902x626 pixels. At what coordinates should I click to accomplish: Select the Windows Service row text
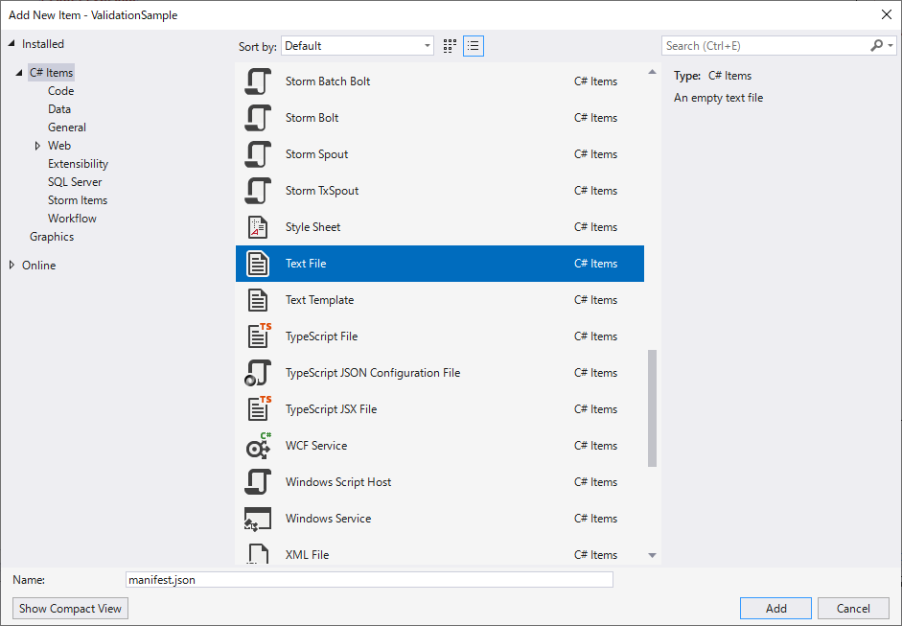point(329,519)
